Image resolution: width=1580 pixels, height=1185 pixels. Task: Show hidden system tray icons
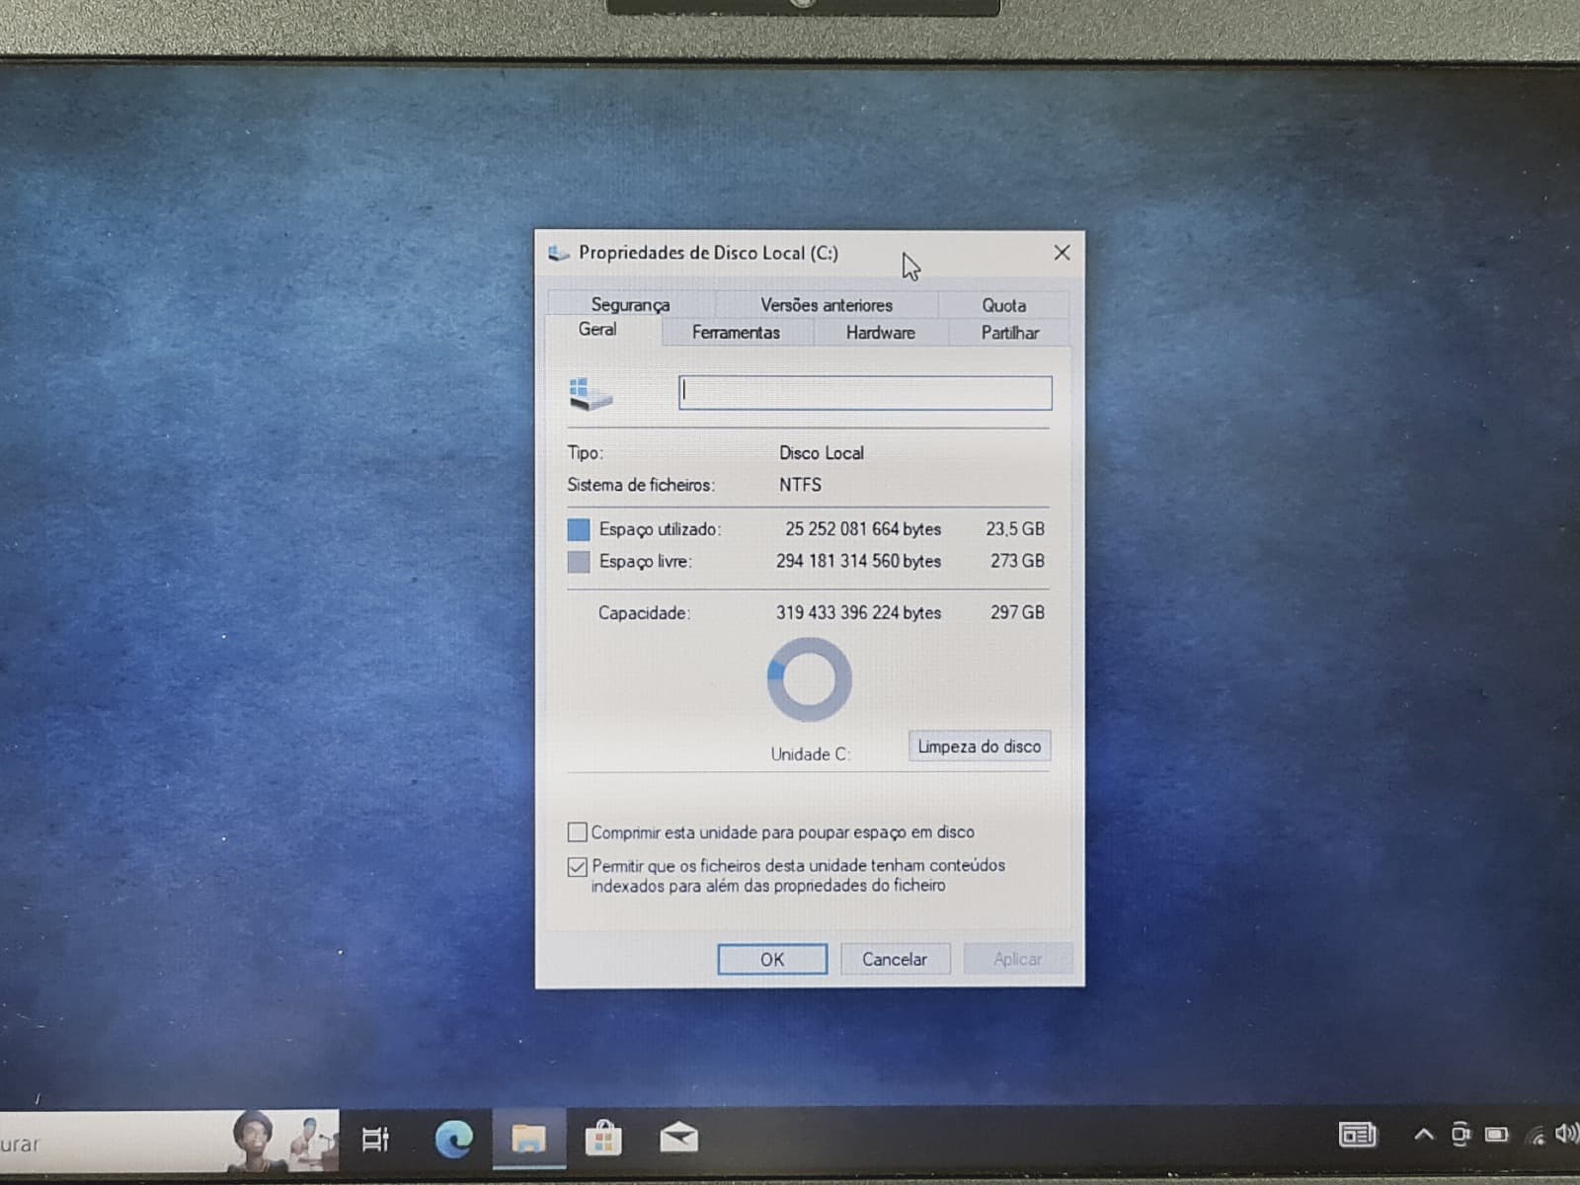coord(1423,1135)
